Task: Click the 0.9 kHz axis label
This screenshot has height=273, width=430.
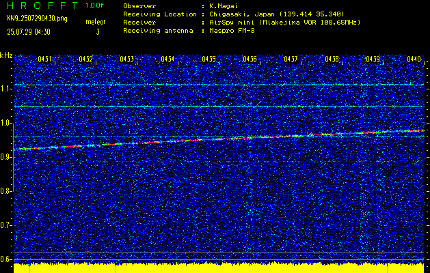Action: 5,157
